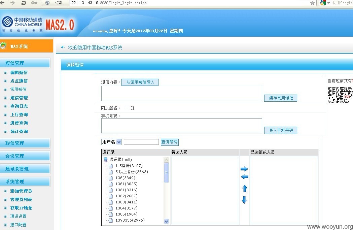The height and width of the screenshot is (230, 353).
Task: Select group 1384(3177)
Action: tap(126, 208)
